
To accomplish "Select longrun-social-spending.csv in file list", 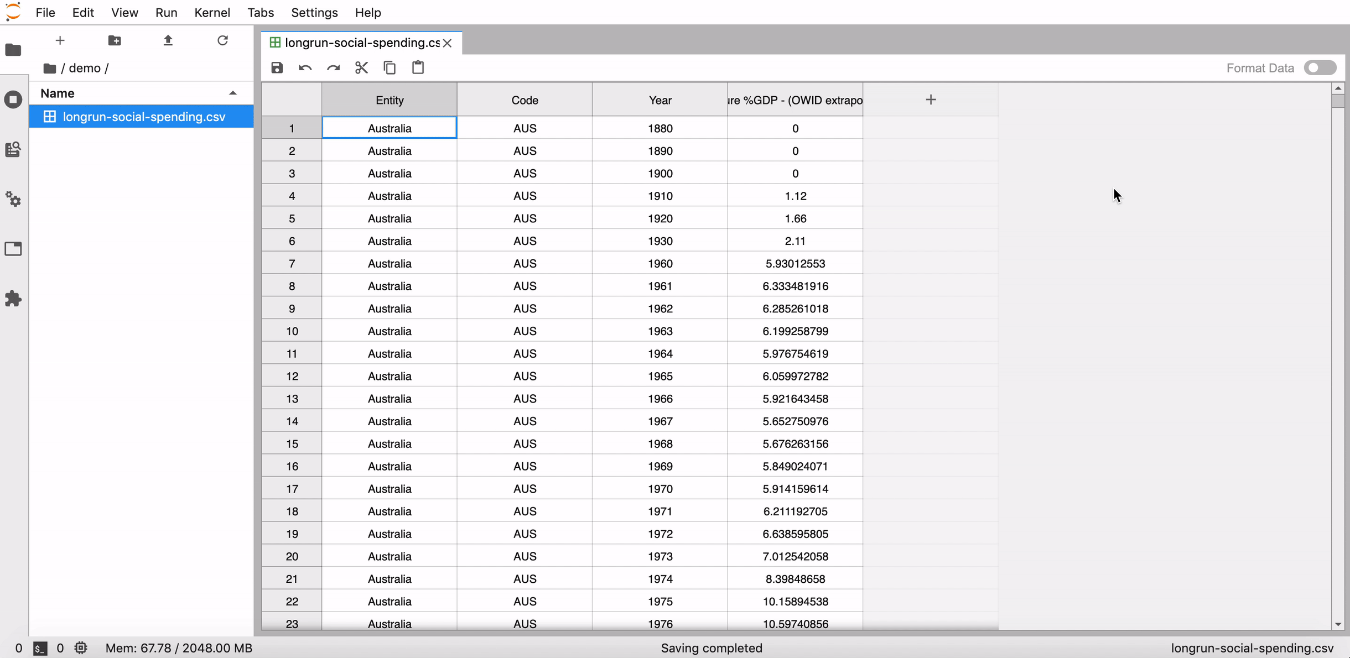I will [144, 117].
